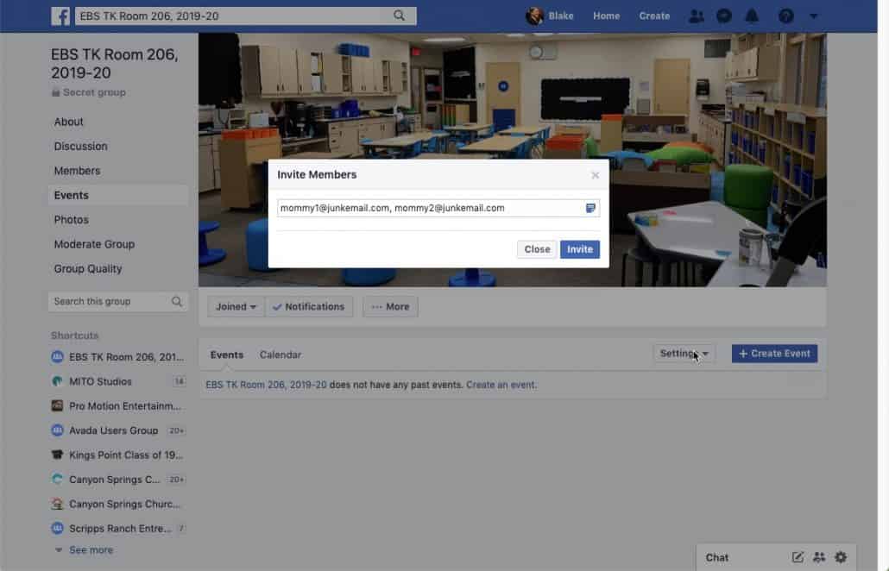The width and height of the screenshot is (889, 571).
Task: Click the magnifier in the group search box
Action: pyautogui.click(x=178, y=301)
